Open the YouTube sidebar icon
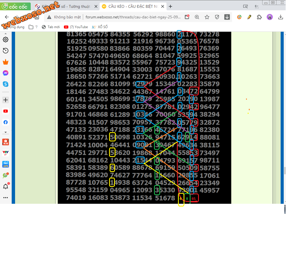Screen dimensions: 289x265 pos(6,111)
